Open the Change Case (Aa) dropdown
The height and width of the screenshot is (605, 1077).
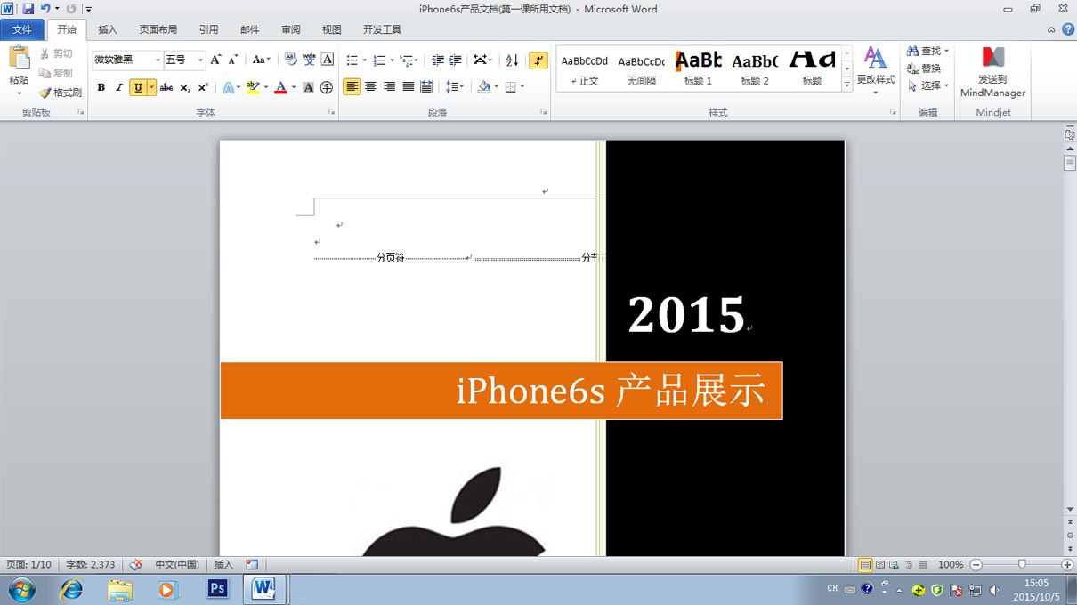(261, 60)
